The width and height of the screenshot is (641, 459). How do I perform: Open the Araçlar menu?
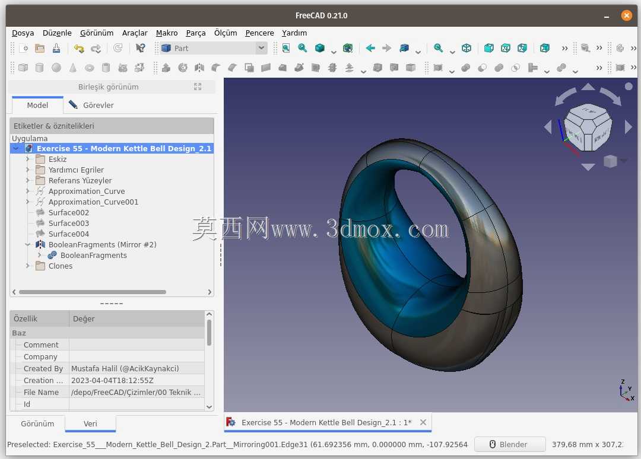point(135,33)
